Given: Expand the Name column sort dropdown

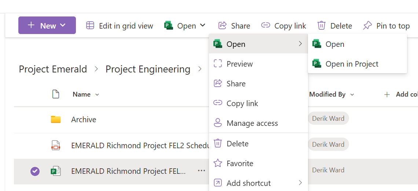Looking at the screenshot, I should click(x=97, y=94).
